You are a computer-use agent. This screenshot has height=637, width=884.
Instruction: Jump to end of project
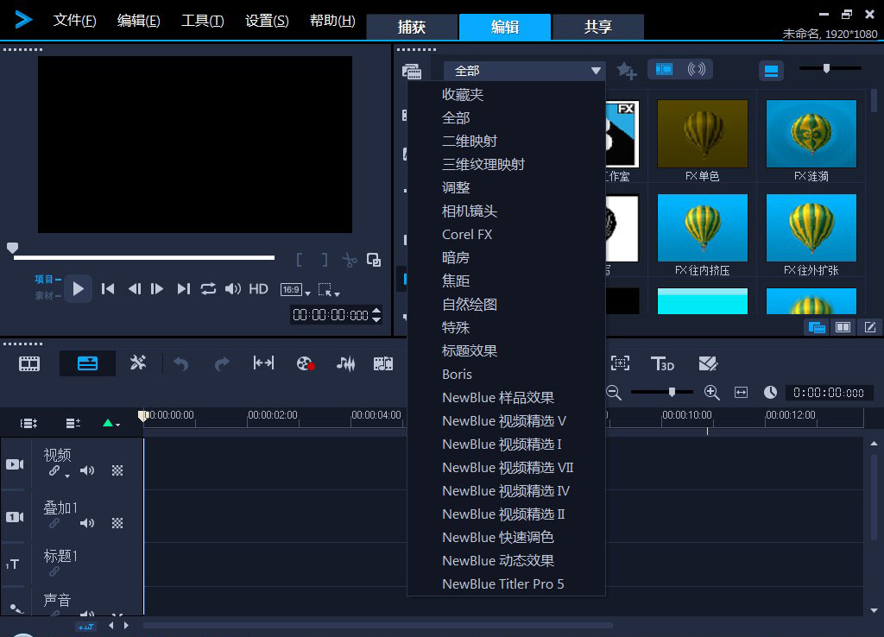[183, 289]
